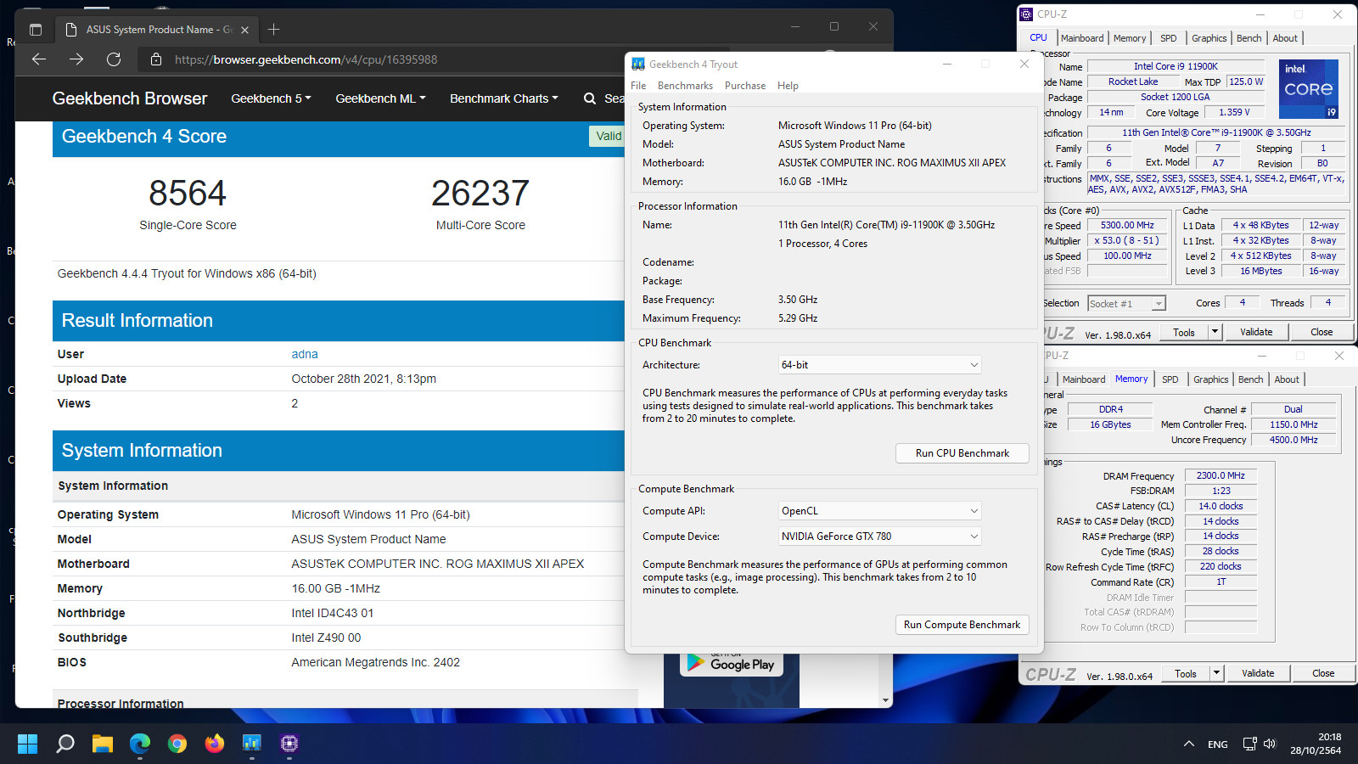Expand the Geekbench ML navbar dropdown

[381, 98]
